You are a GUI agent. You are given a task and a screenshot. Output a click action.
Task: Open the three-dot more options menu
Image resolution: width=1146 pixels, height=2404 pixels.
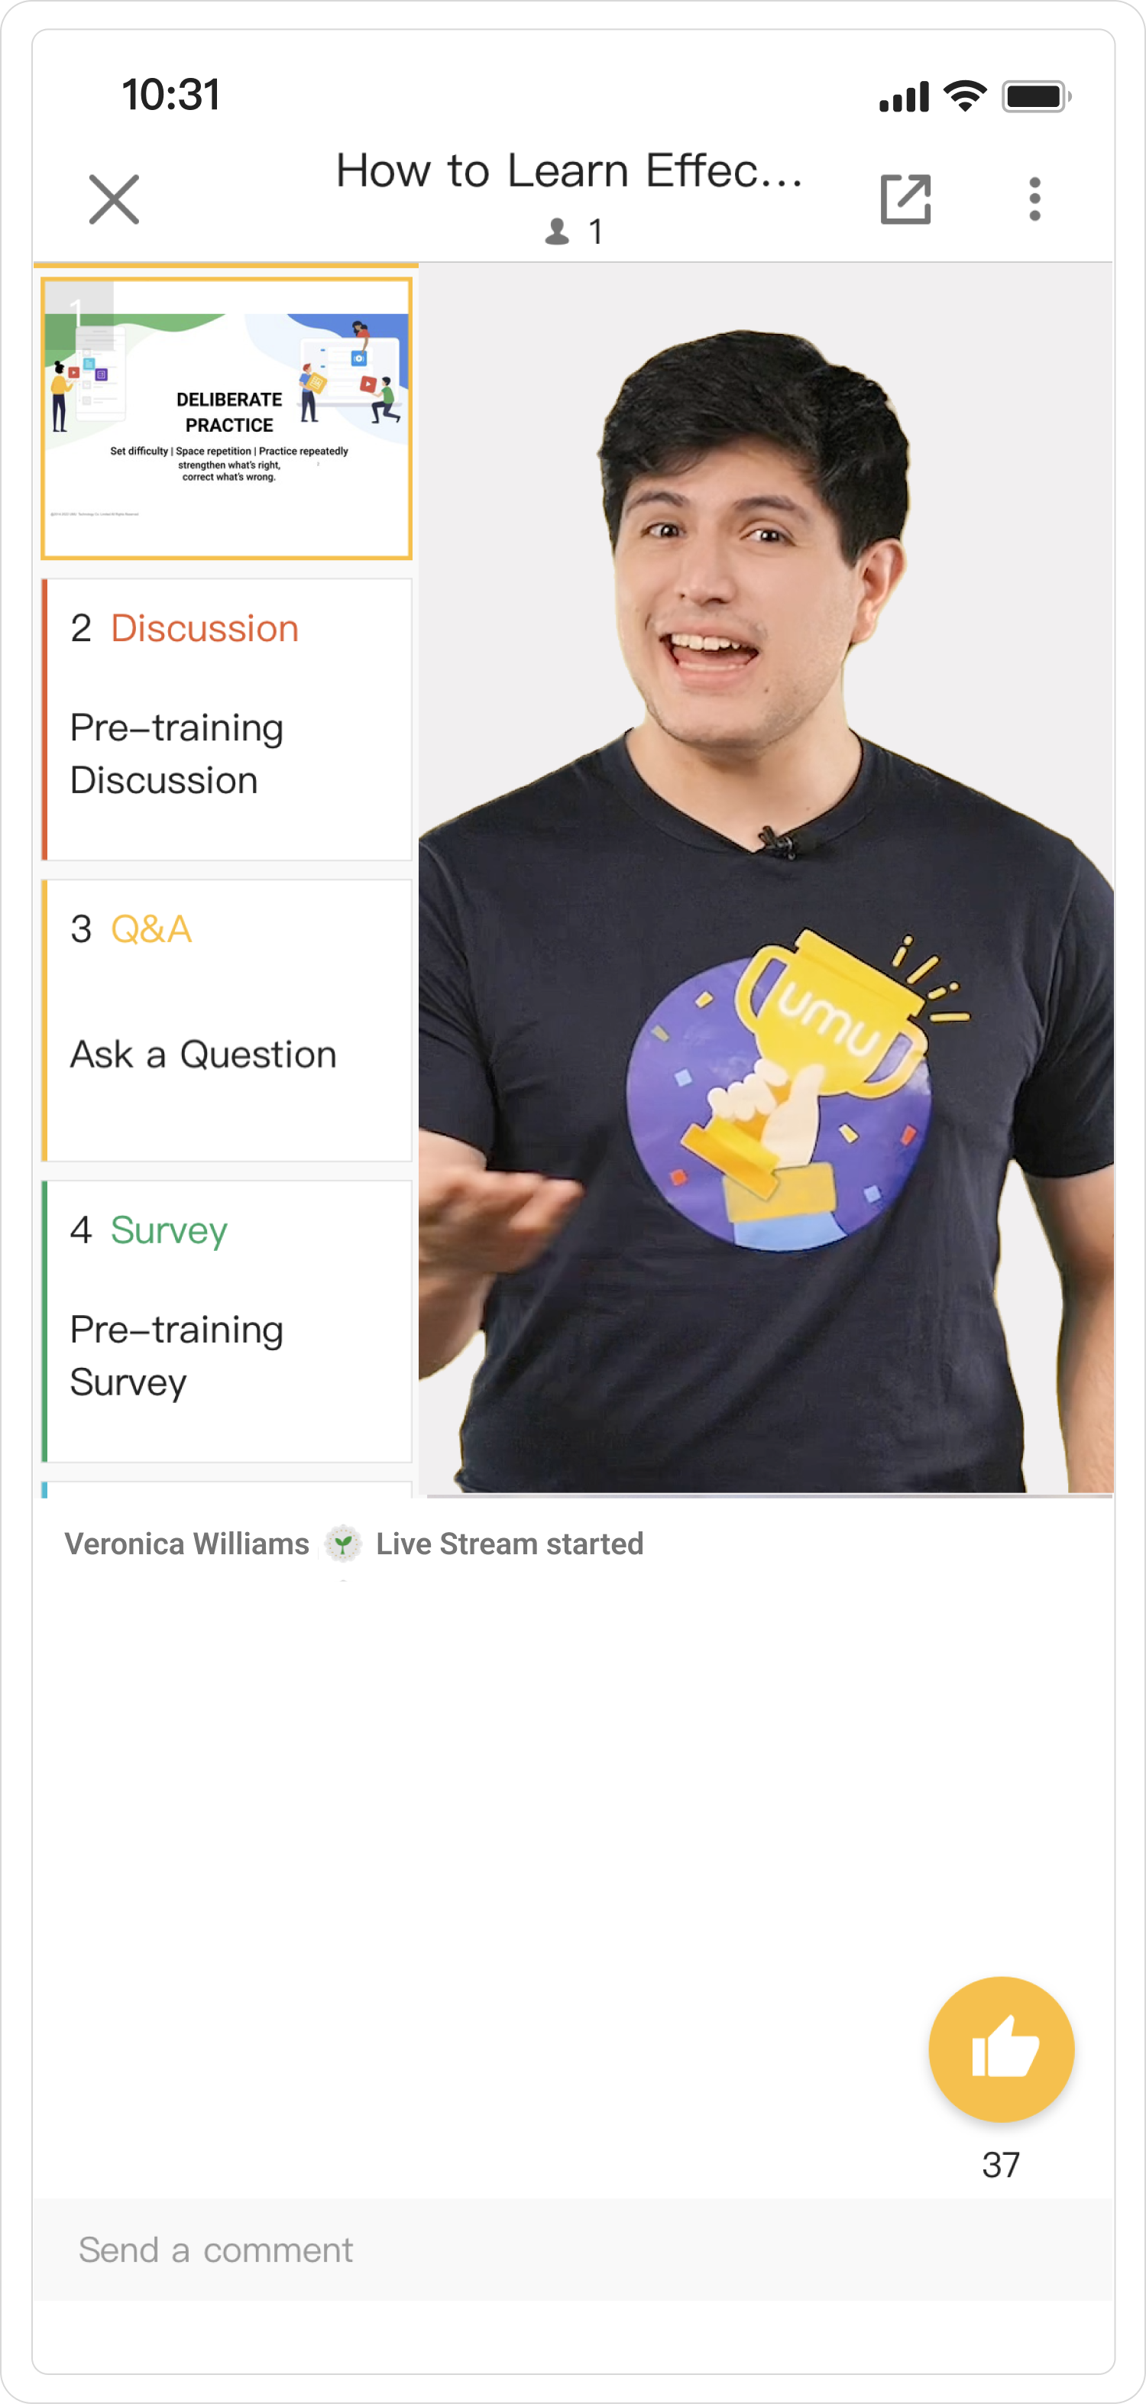point(1034,199)
